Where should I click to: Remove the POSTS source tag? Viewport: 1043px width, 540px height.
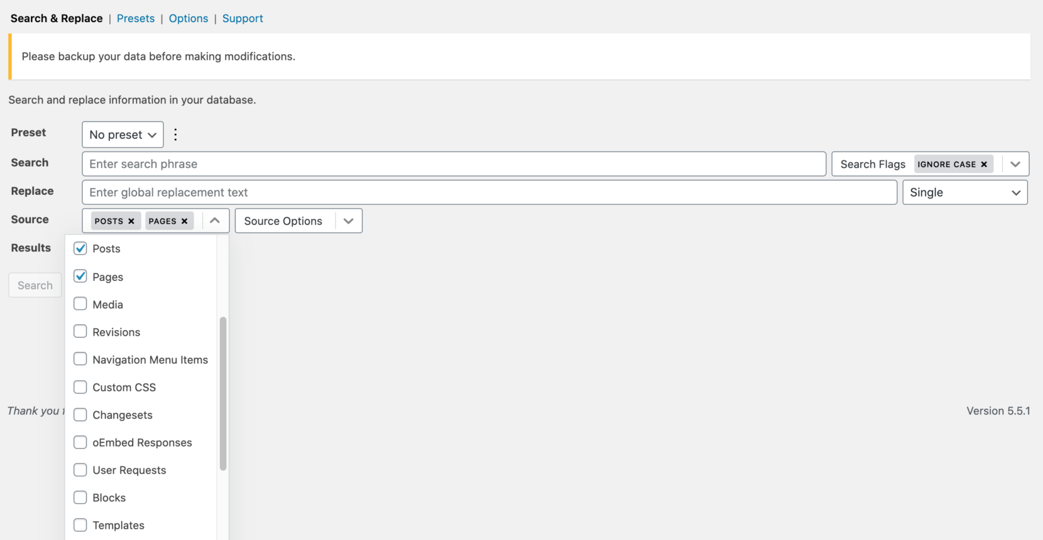coord(131,221)
